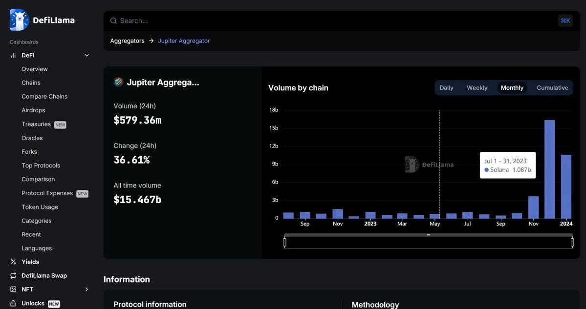
Task: Click the Dashboards sidebar label
Action: click(24, 42)
